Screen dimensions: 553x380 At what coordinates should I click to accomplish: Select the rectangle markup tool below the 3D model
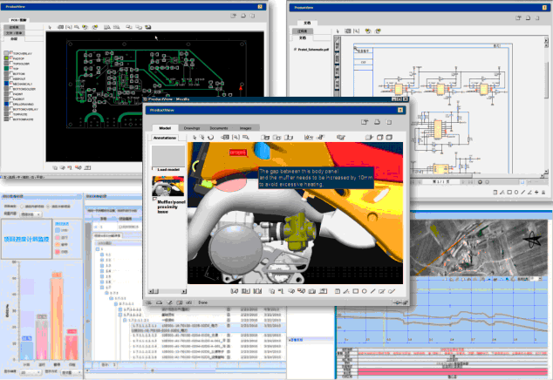[355, 290]
